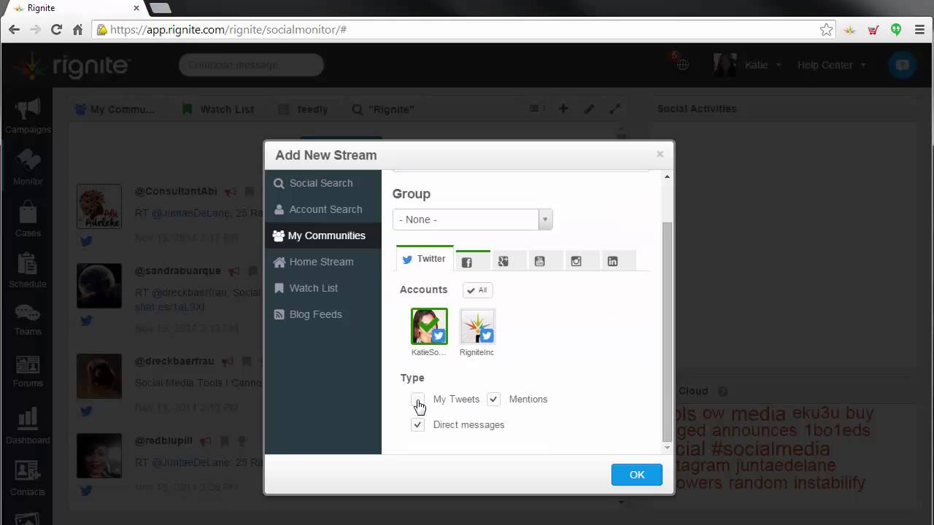Click the browser back button
The height and width of the screenshot is (525, 934).
pos(14,30)
